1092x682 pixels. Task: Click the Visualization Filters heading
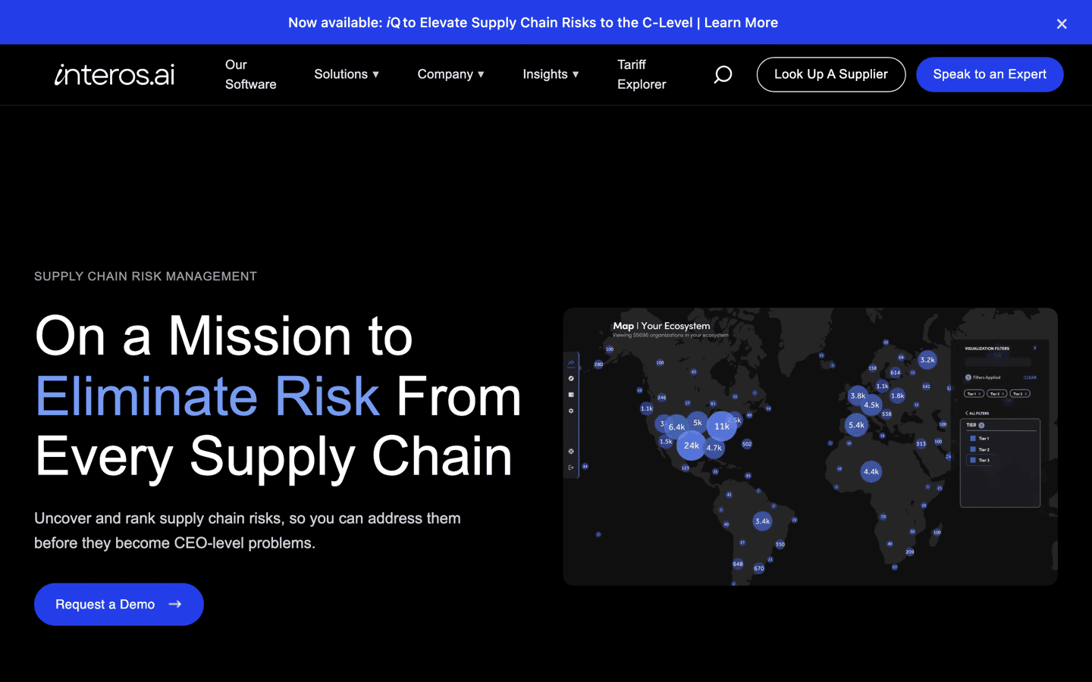point(987,349)
